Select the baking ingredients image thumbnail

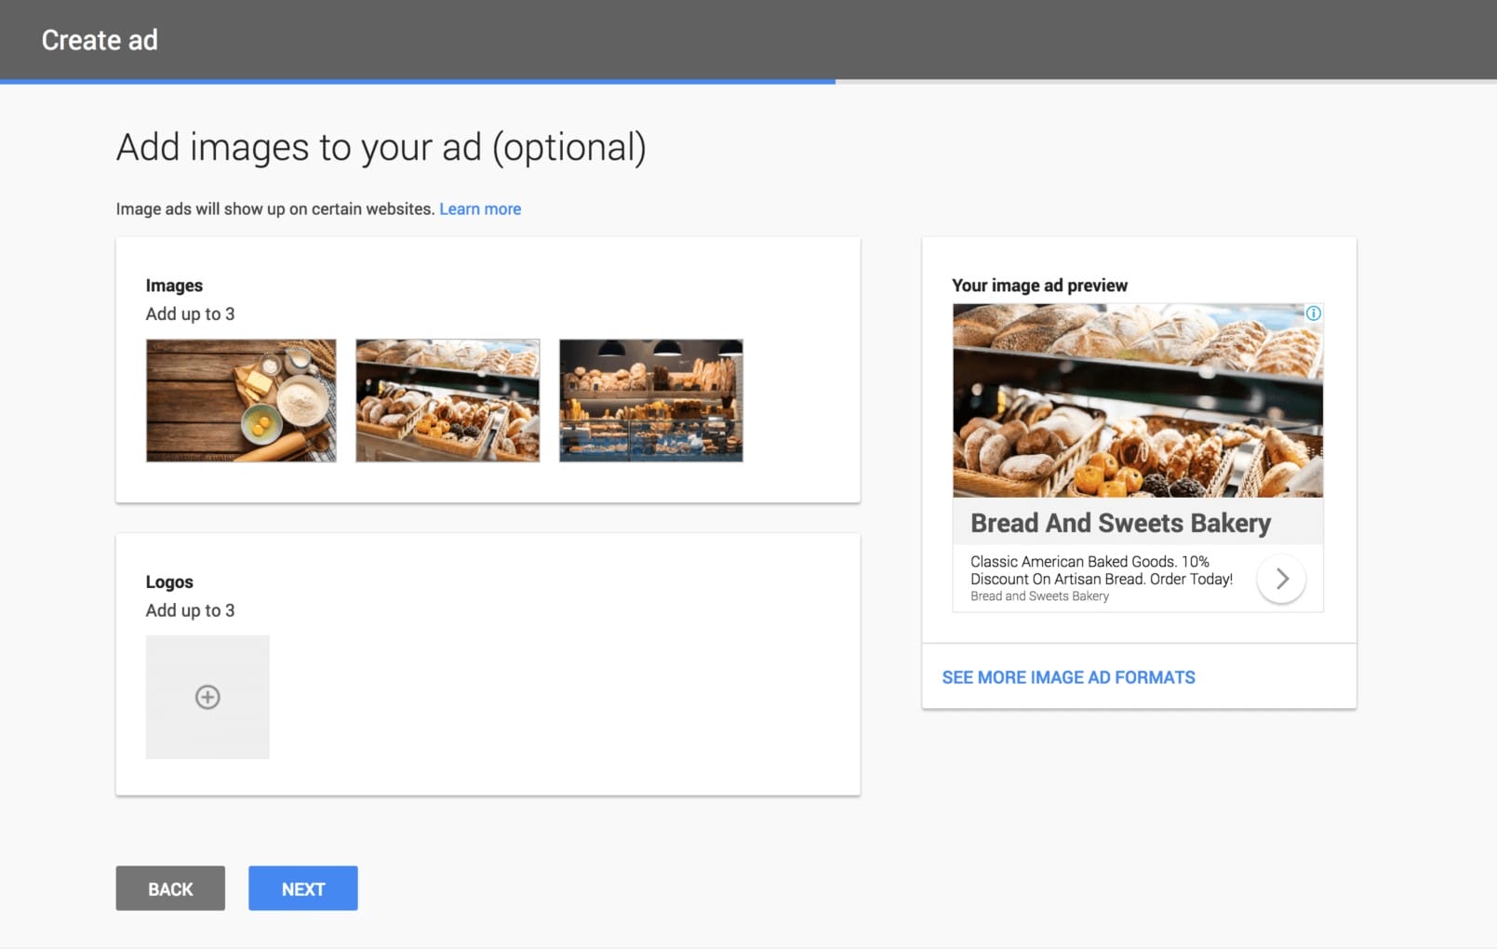click(x=241, y=400)
